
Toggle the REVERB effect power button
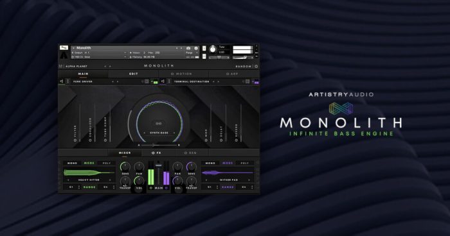click(x=236, y=140)
